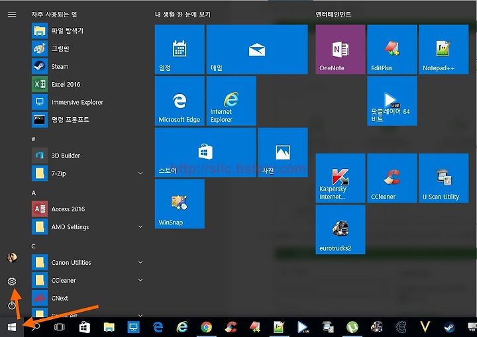Image resolution: width=477 pixels, height=337 pixels.
Task: Open CCleaner on the taskbar
Action: pyautogui.click(x=231, y=327)
